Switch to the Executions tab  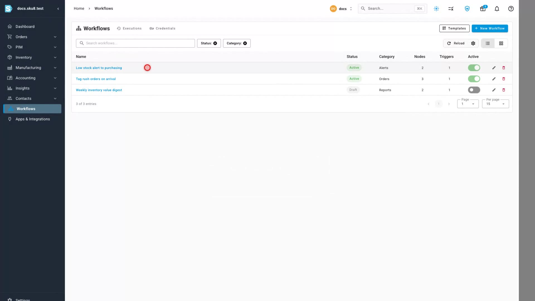[129, 28]
